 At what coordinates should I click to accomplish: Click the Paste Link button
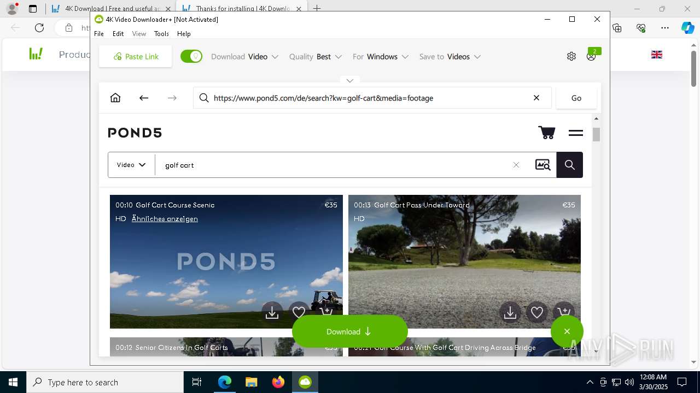coord(136,56)
